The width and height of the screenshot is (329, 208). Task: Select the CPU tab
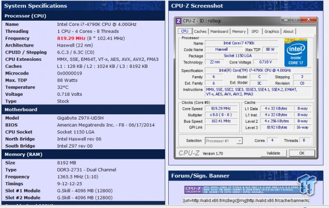tap(185, 31)
